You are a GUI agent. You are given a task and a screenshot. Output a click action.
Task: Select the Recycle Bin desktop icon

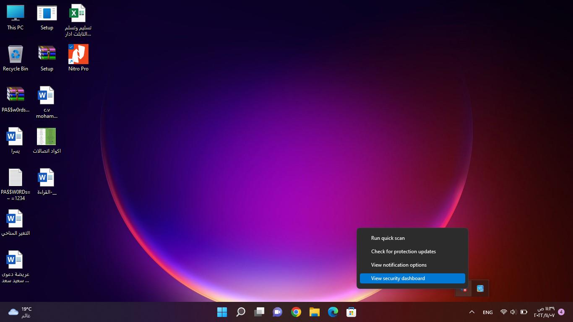tap(16, 55)
